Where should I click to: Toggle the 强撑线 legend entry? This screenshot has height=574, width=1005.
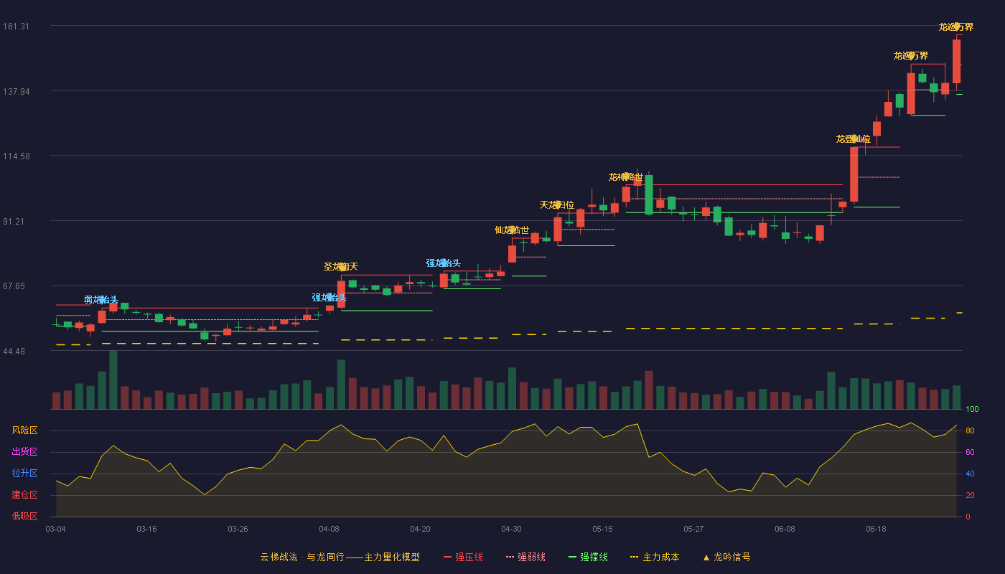tap(588, 557)
